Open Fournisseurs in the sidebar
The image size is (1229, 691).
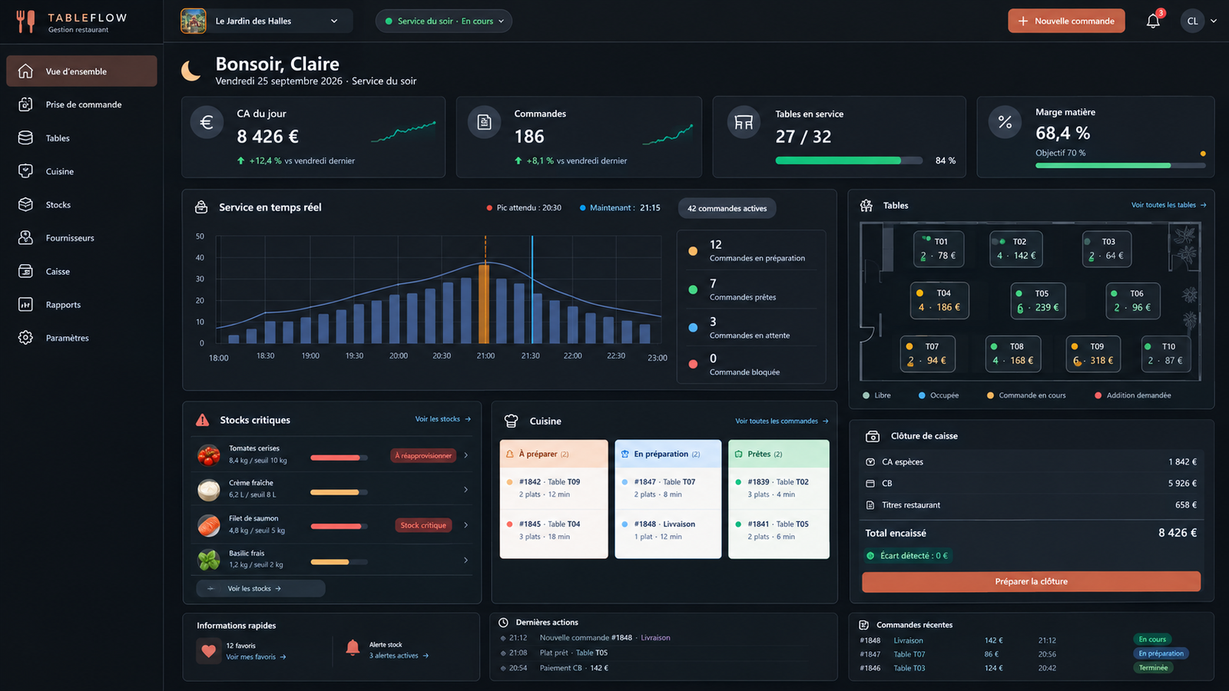click(81, 238)
